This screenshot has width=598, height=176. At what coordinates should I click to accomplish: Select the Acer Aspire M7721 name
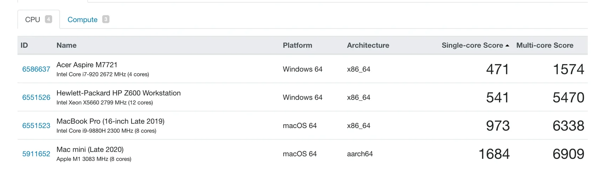pos(87,65)
